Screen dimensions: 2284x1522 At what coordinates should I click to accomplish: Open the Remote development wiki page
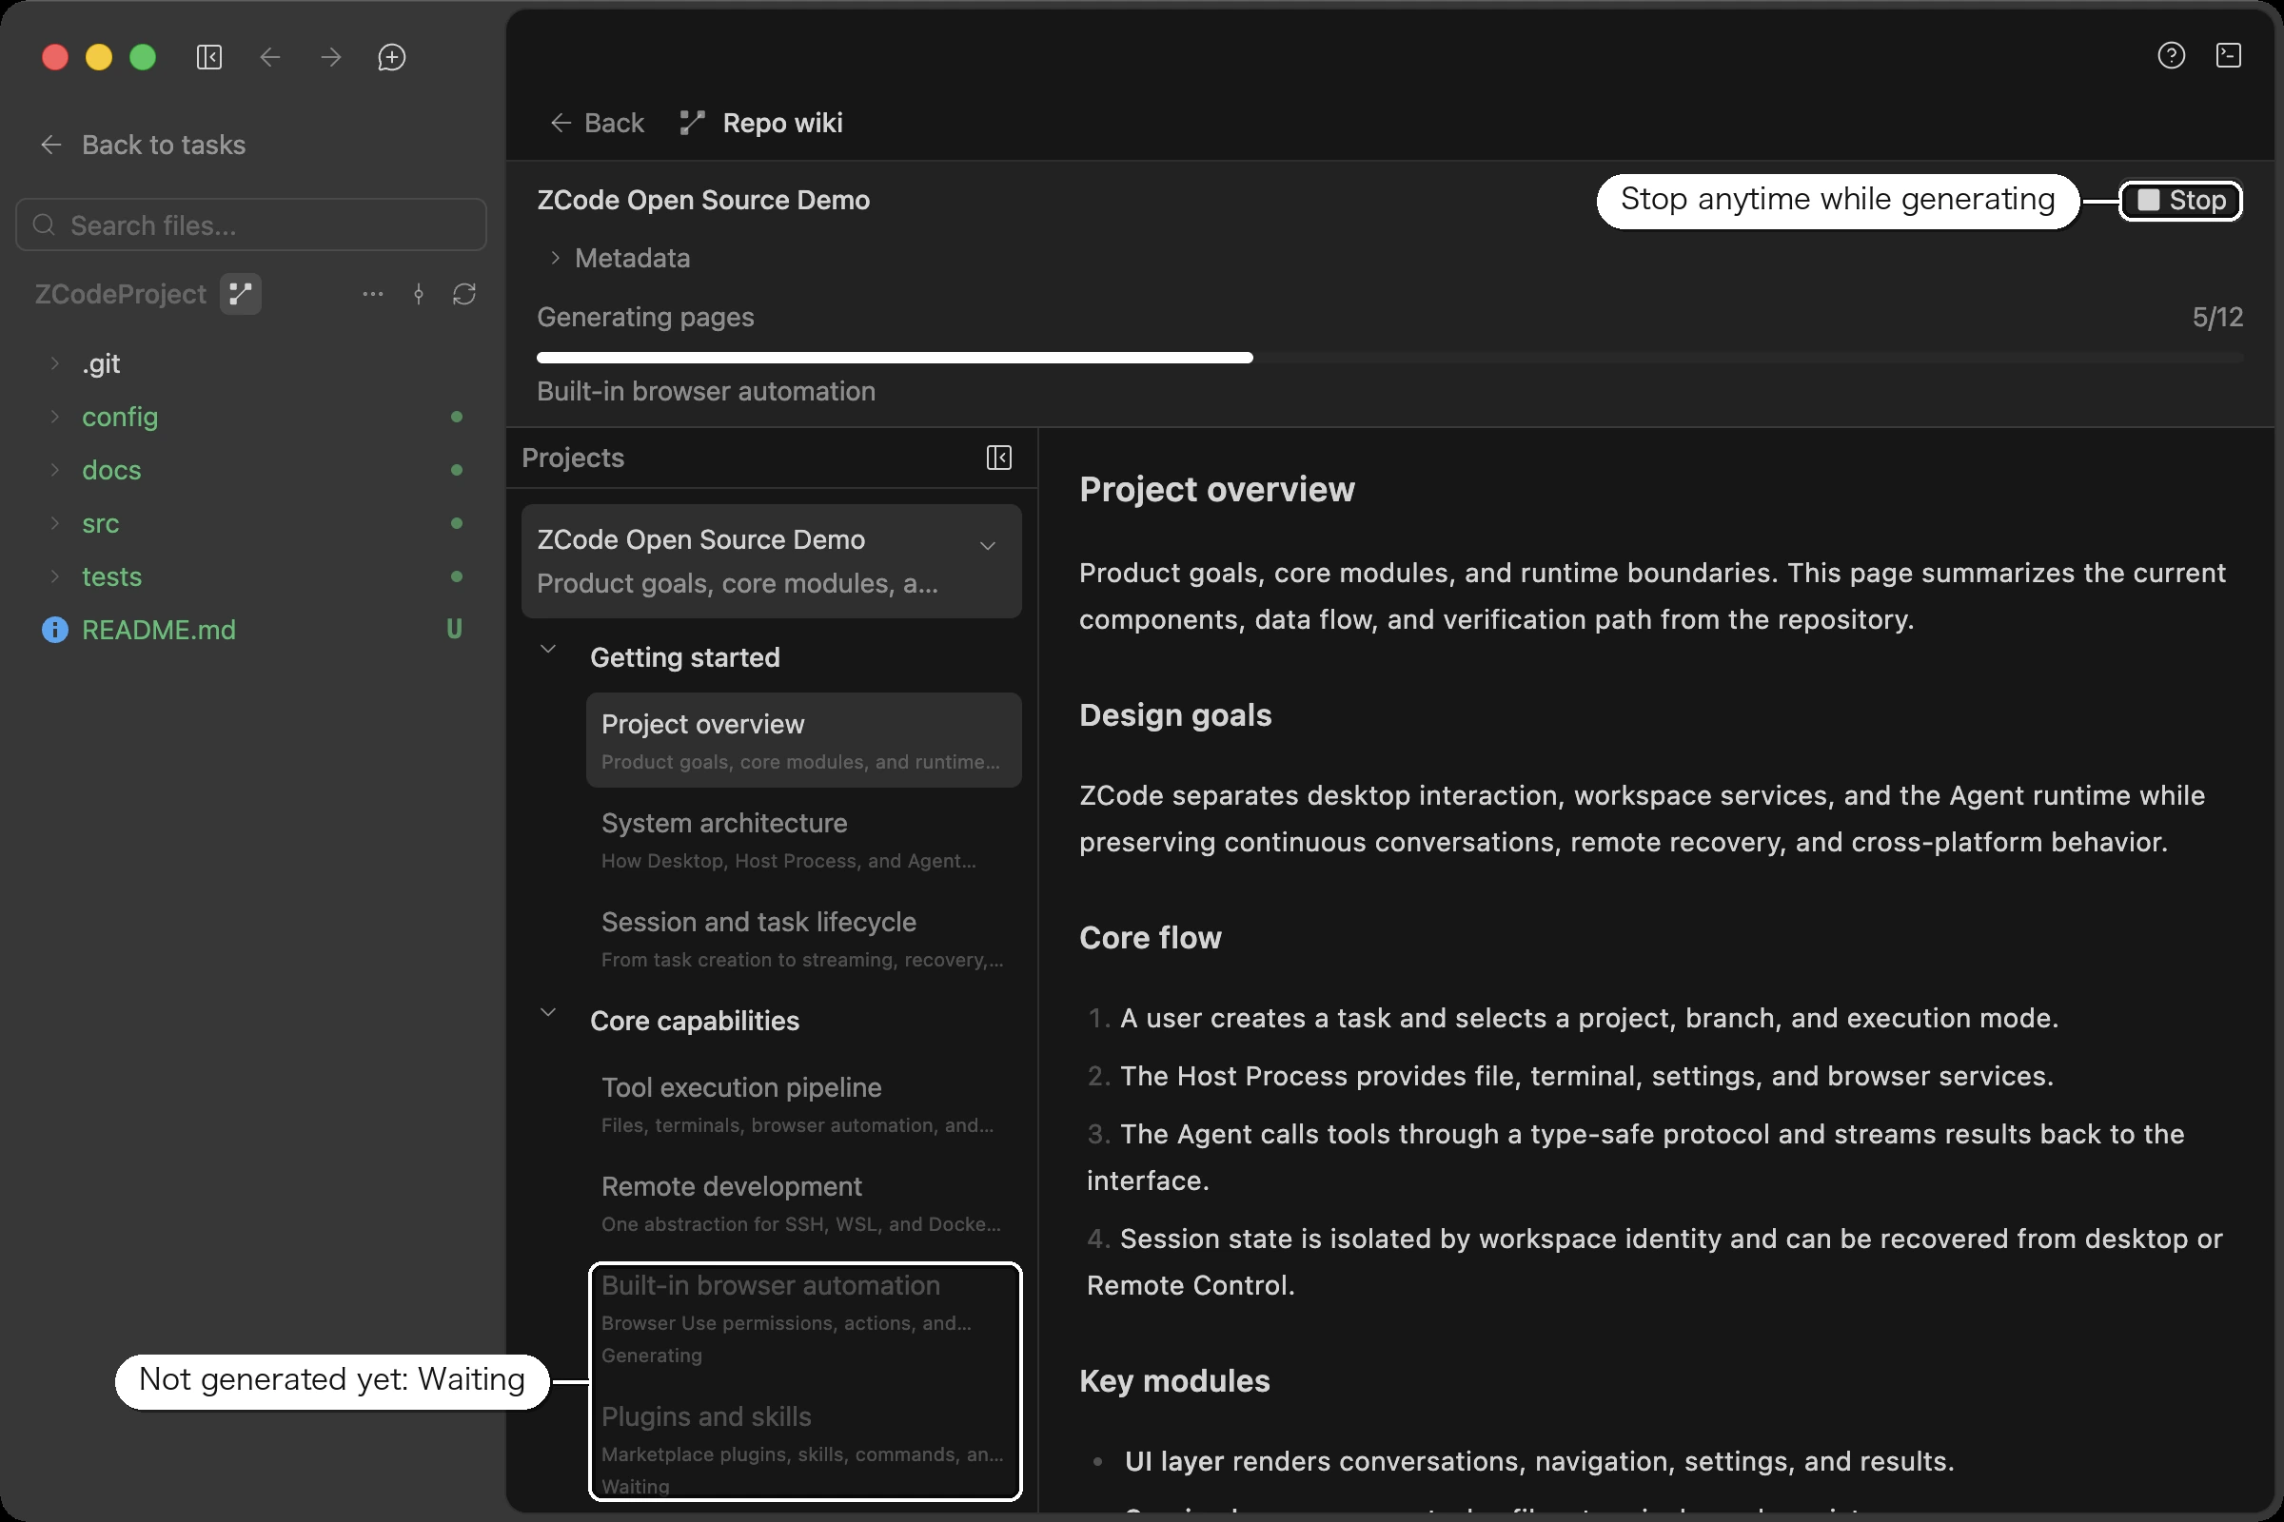click(804, 1202)
